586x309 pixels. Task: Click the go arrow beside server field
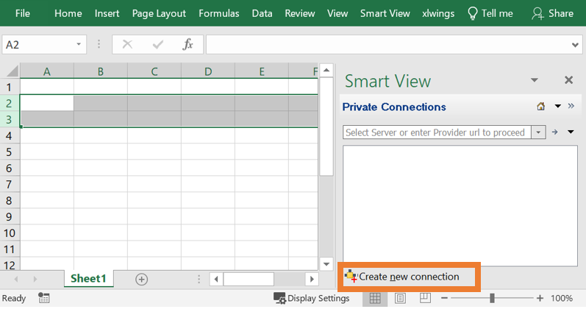click(555, 132)
